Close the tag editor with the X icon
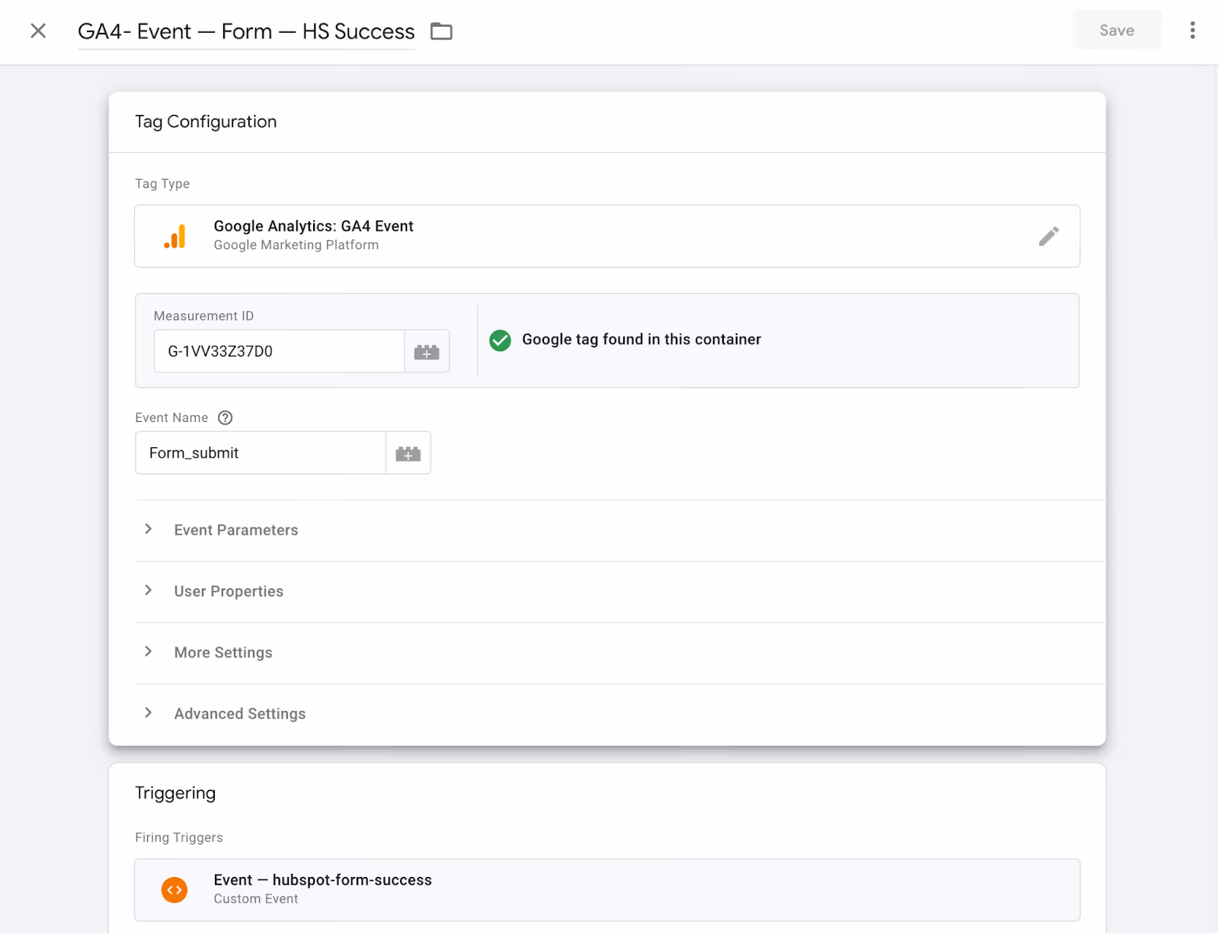 tap(38, 30)
